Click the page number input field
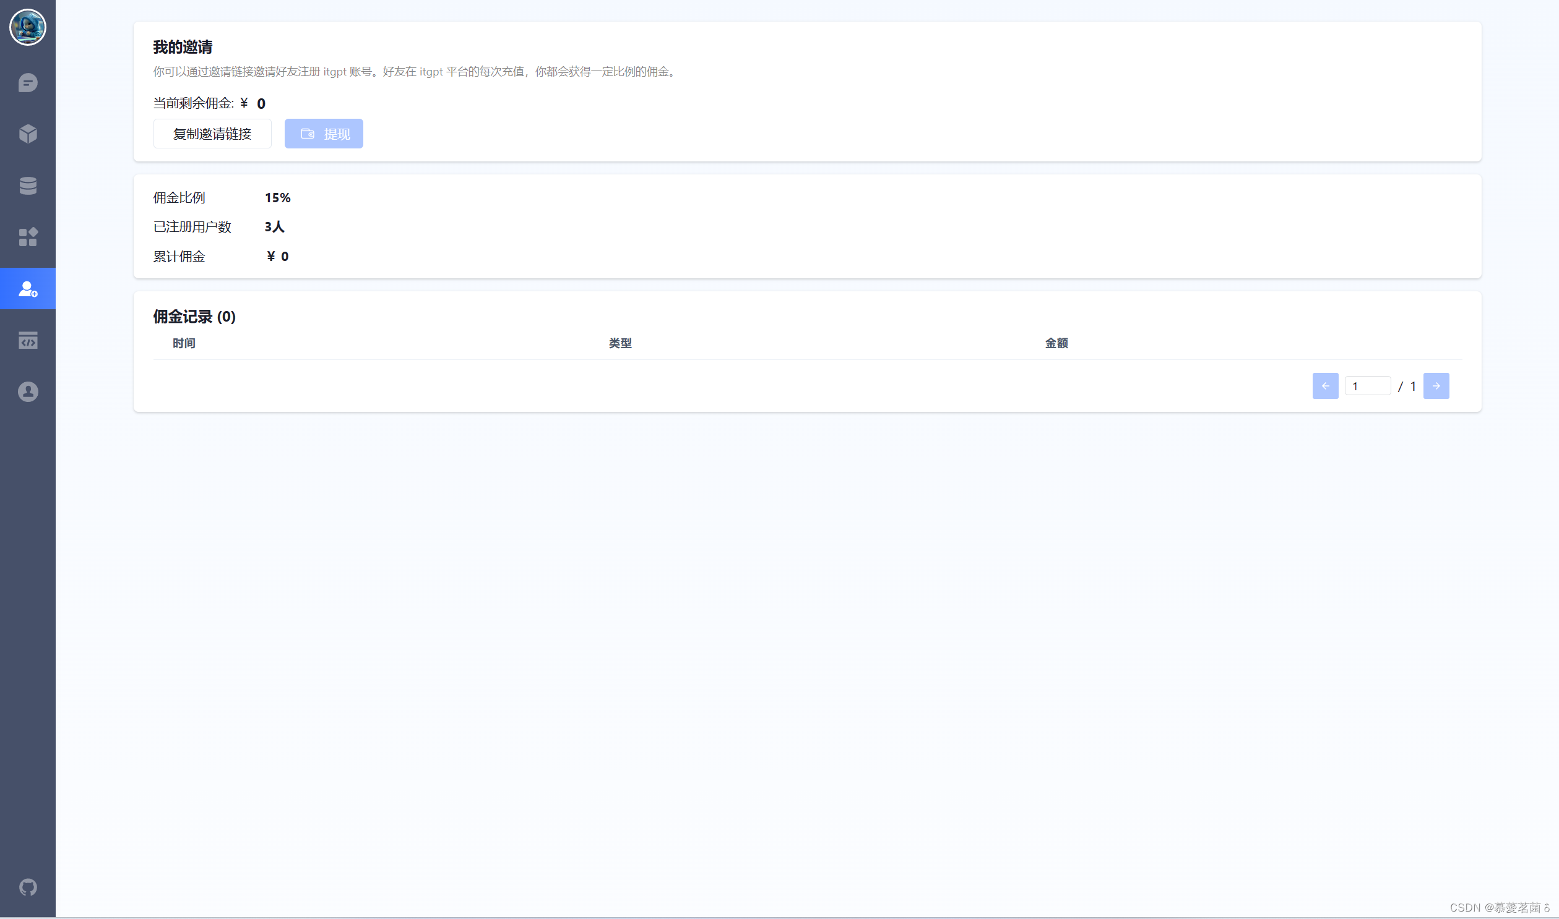 tap(1367, 386)
